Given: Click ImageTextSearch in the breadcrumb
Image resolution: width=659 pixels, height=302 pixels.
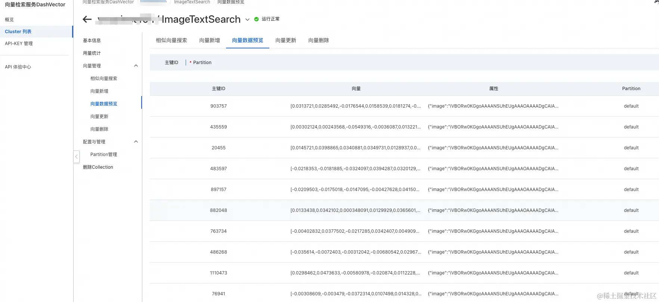Looking at the screenshot, I should coord(192,2).
